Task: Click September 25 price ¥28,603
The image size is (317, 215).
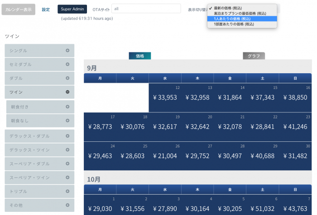Action: coord(133,156)
